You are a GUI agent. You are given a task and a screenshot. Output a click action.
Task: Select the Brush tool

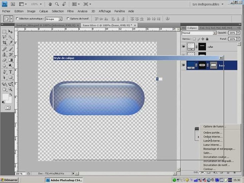pyautogui.click(x=10, y=49)
